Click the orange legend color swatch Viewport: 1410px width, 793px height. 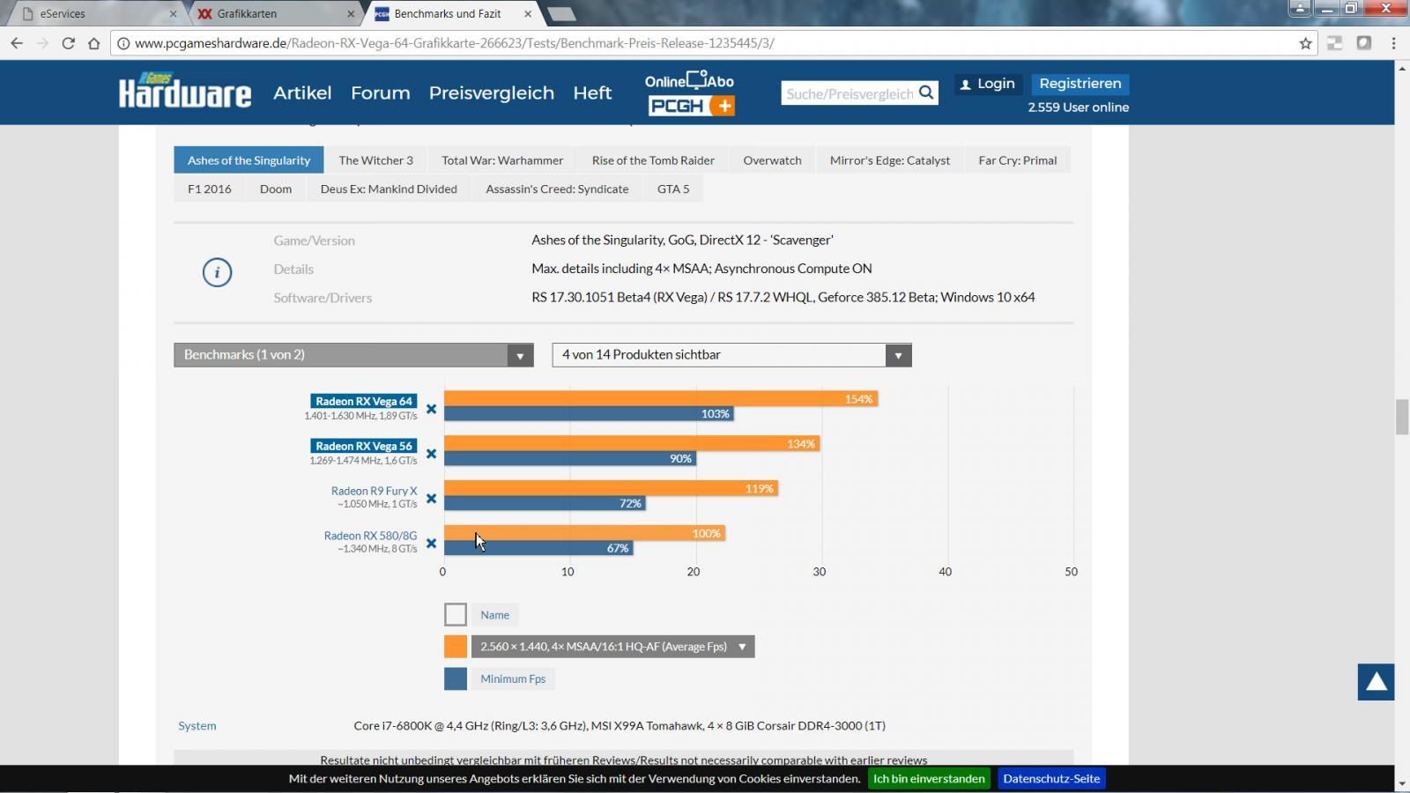(456, 647)
